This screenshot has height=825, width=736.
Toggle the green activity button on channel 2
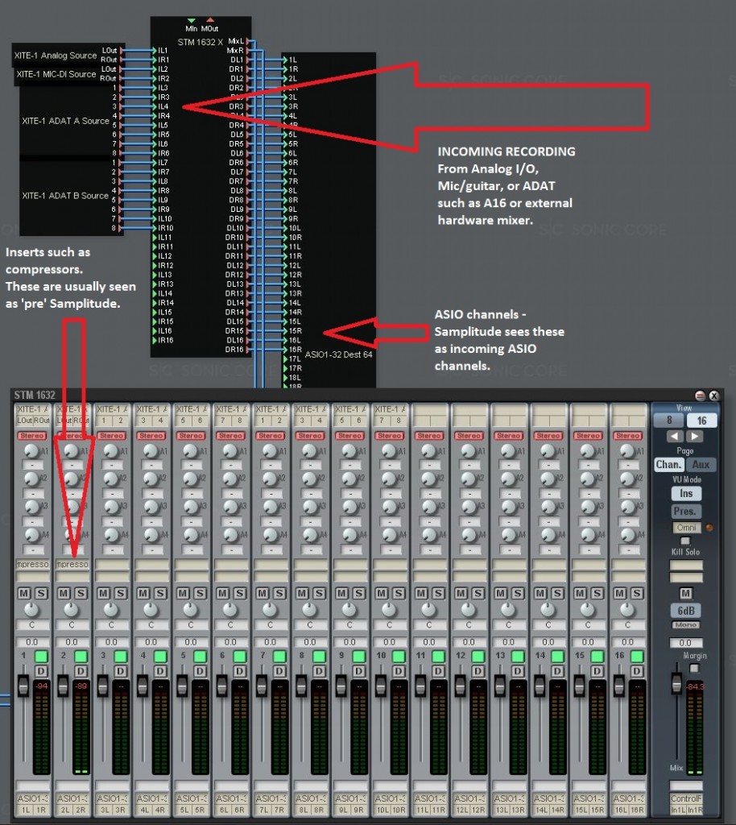click(81, 656)
